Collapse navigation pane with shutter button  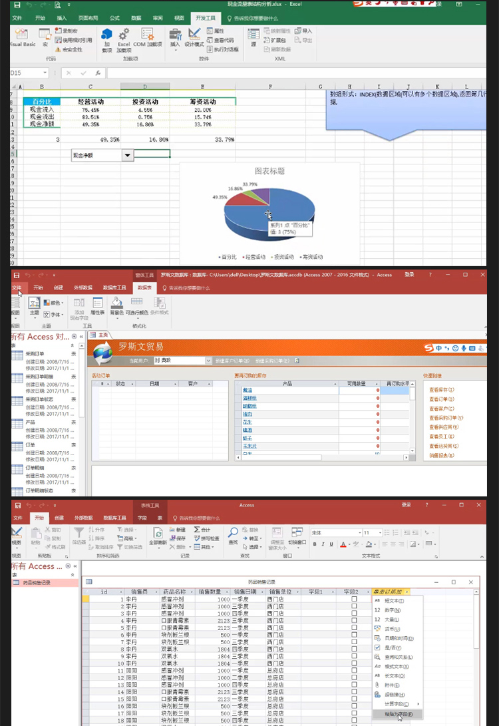coord(81,337)
